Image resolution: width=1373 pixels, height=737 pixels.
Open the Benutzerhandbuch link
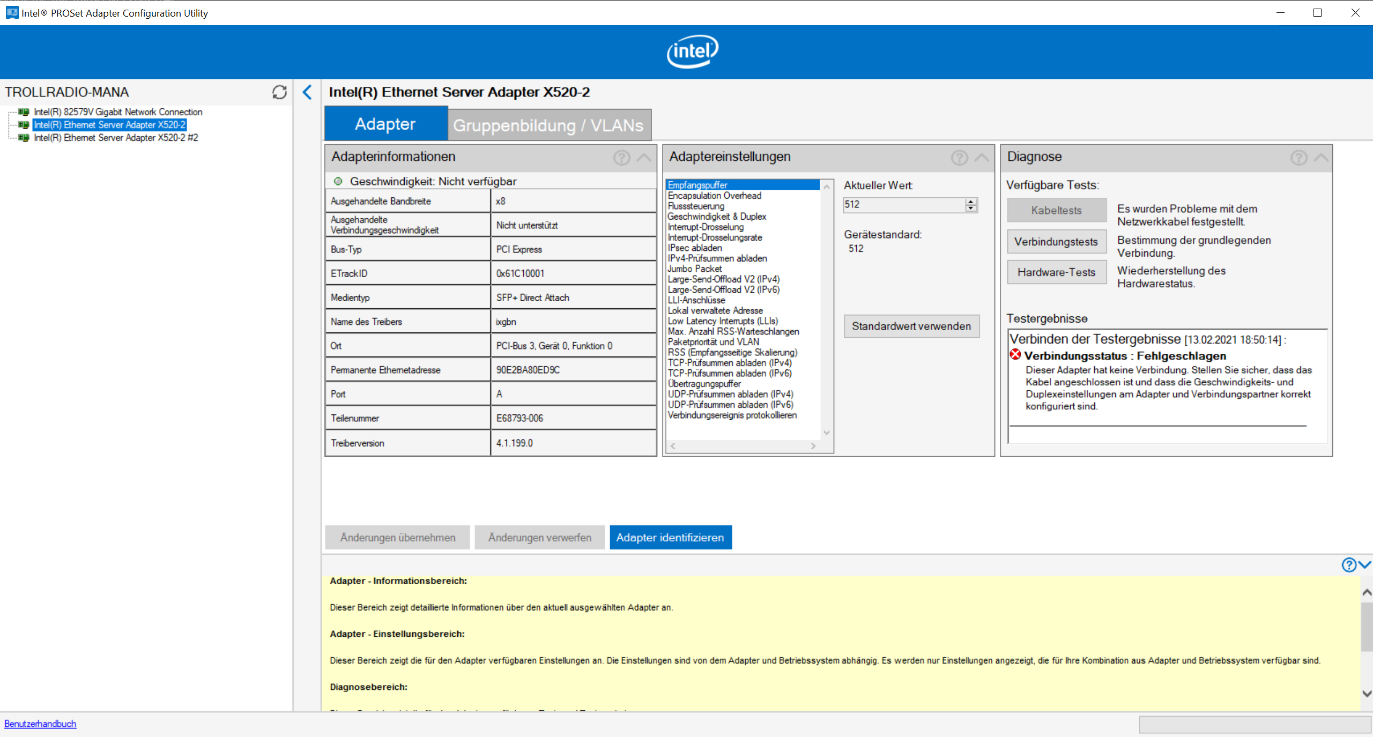pyautogui.click(x=40, y=724)
